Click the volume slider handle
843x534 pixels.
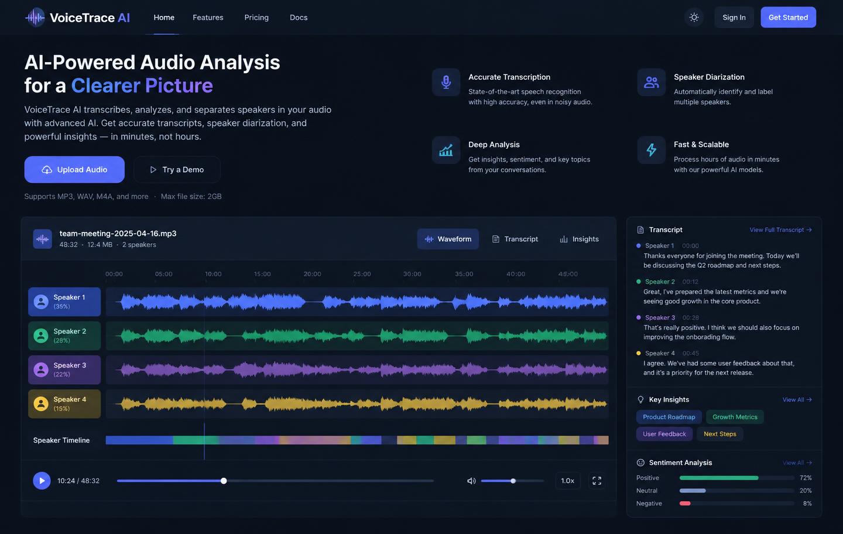pyautogui.click(x=513, y=481)
